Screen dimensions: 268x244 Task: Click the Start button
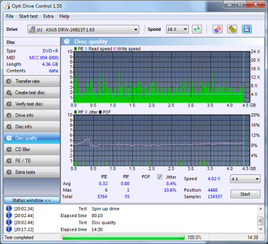[x=245, y=194]
